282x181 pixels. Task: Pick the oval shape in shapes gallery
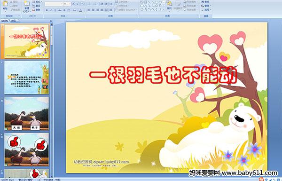pyautogui.click(x=160, y=2)
